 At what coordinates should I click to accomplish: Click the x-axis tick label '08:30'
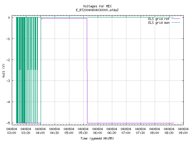tap(169, 133)
